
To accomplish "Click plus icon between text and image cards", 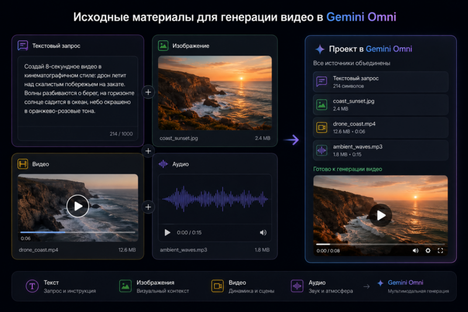I will click(148, 92).
